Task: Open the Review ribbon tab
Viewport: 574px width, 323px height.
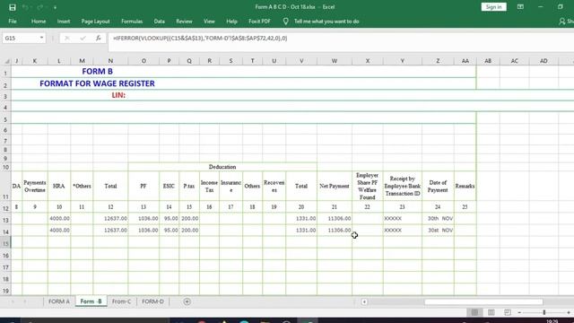Action: [184, 22]
